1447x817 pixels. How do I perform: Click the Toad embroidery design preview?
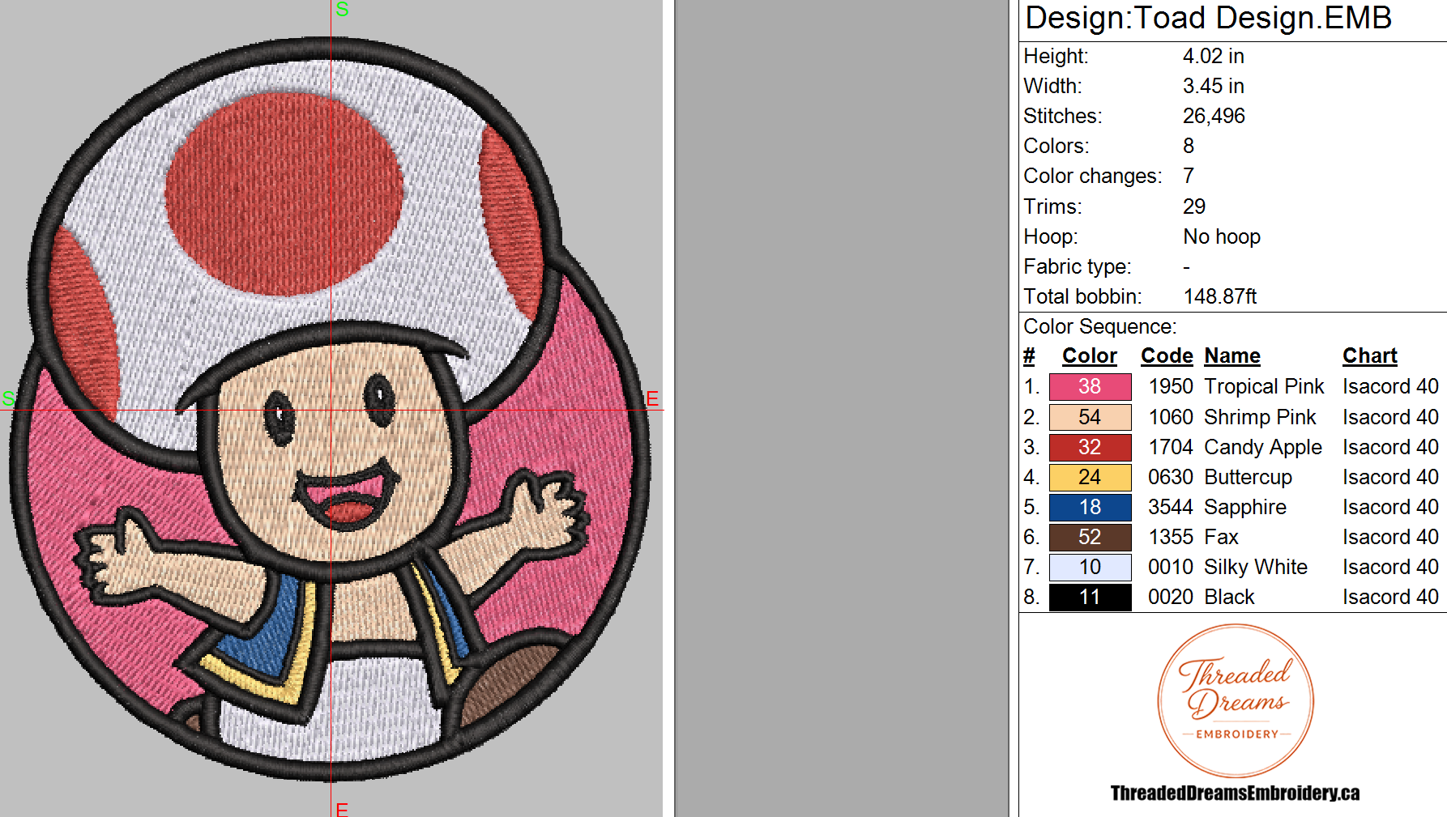click(x=330, y=409)
